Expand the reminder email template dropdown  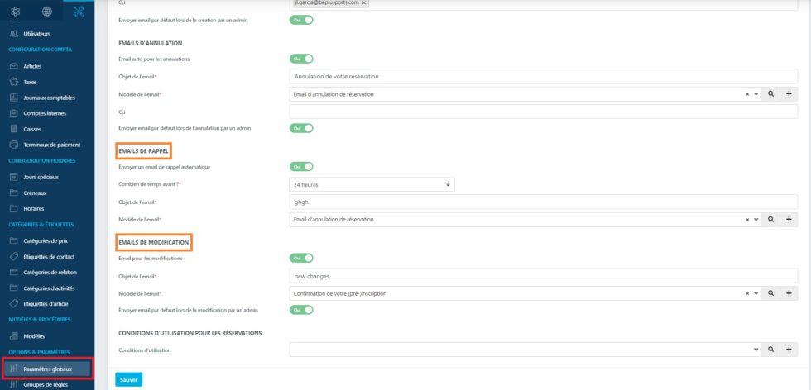point(755,220)
